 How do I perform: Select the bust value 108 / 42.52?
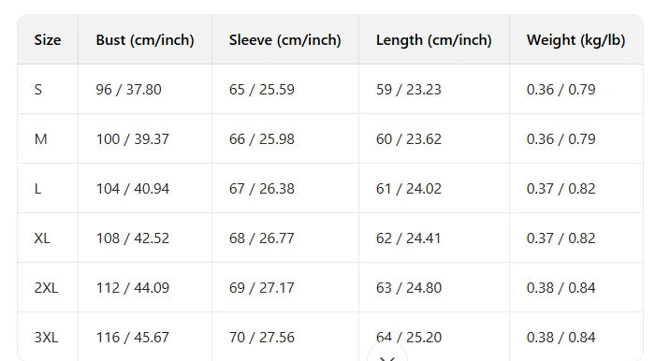coord(133,238)
